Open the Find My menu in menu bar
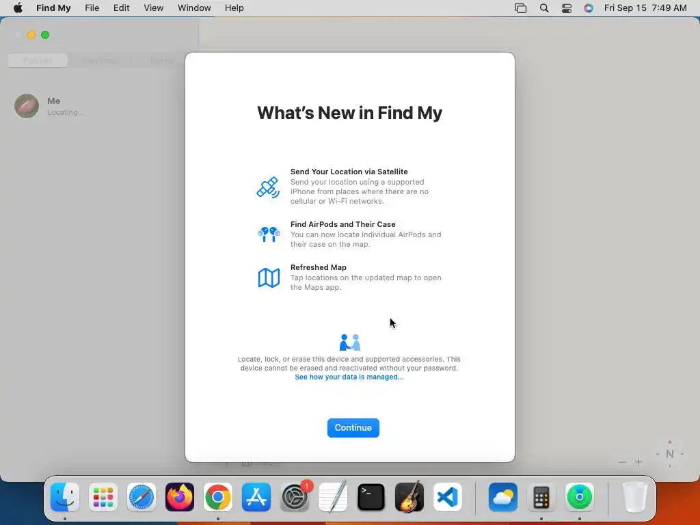The image size is (700, 525). pos(53,8)
